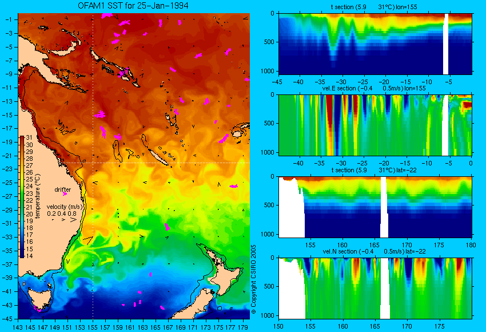This screenshot has width=486, height=332.
Task: Click the 0 tick ending the vel.E section x-axis
Action: click(x=471, y=163)
